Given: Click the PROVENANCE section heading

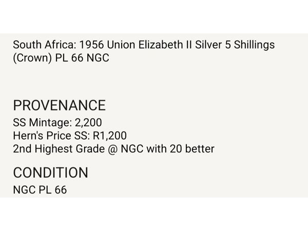Looking at the screenshot, I should (59, 105).
